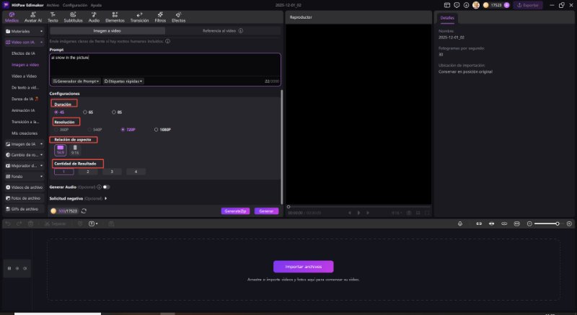Screen dimensions: 577x315
Task: Open the Avatar AI tool tab
Action: click(34, 17)
